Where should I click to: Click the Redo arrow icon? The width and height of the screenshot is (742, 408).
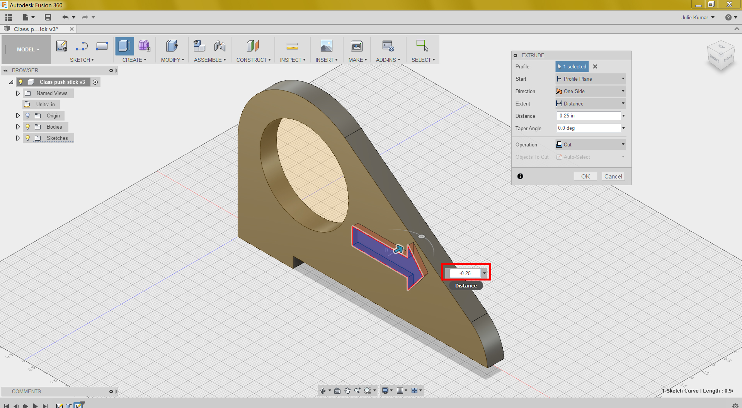click(85, 17)
